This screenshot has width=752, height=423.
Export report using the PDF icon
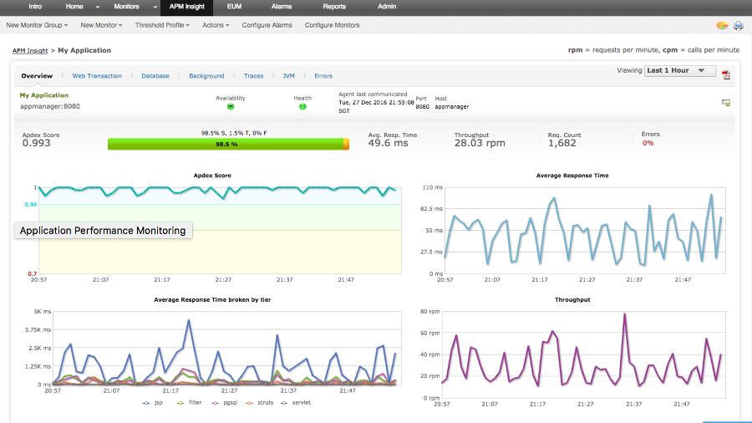(726, 74)
